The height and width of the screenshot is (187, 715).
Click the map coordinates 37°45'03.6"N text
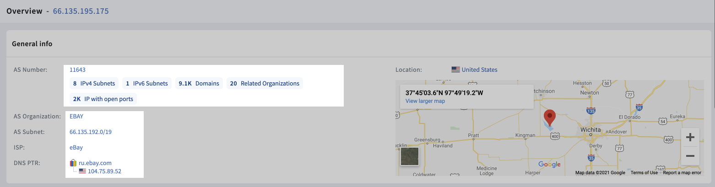pyautogui.click(x=444, y=92)
